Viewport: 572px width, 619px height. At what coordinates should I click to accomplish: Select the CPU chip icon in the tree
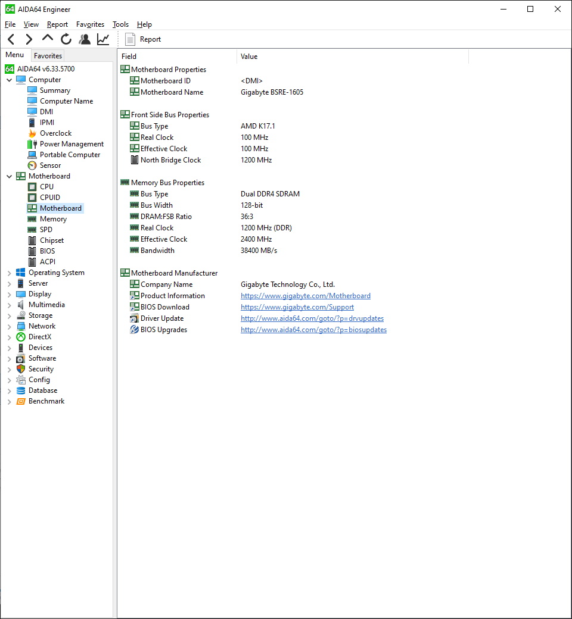pos(32,187)
